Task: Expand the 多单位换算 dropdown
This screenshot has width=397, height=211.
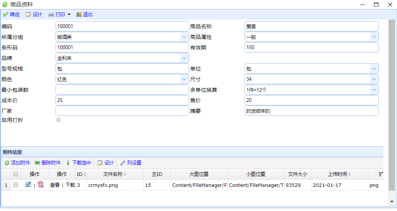Action: [374, 90]
